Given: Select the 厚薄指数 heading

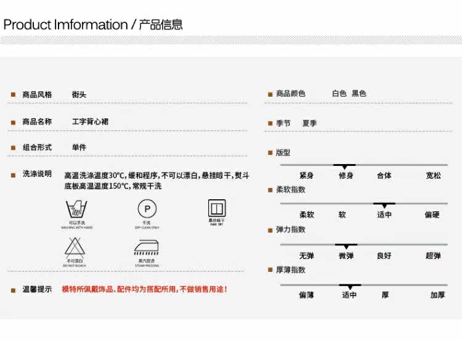Looking at the screenshot, I should tap(291, 269).
